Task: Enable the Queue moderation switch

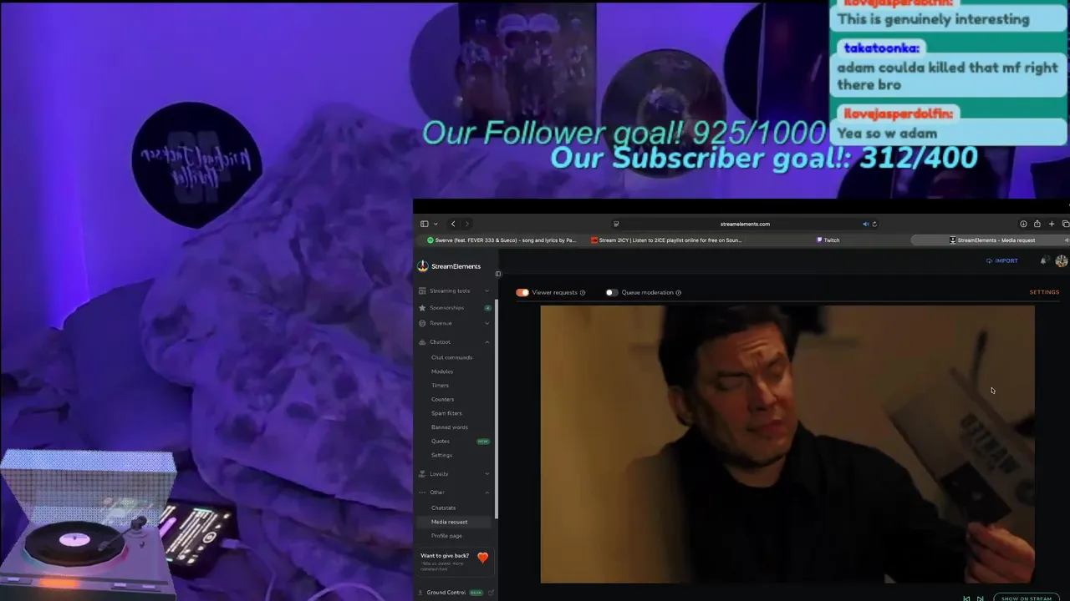Action: (612, 292)
